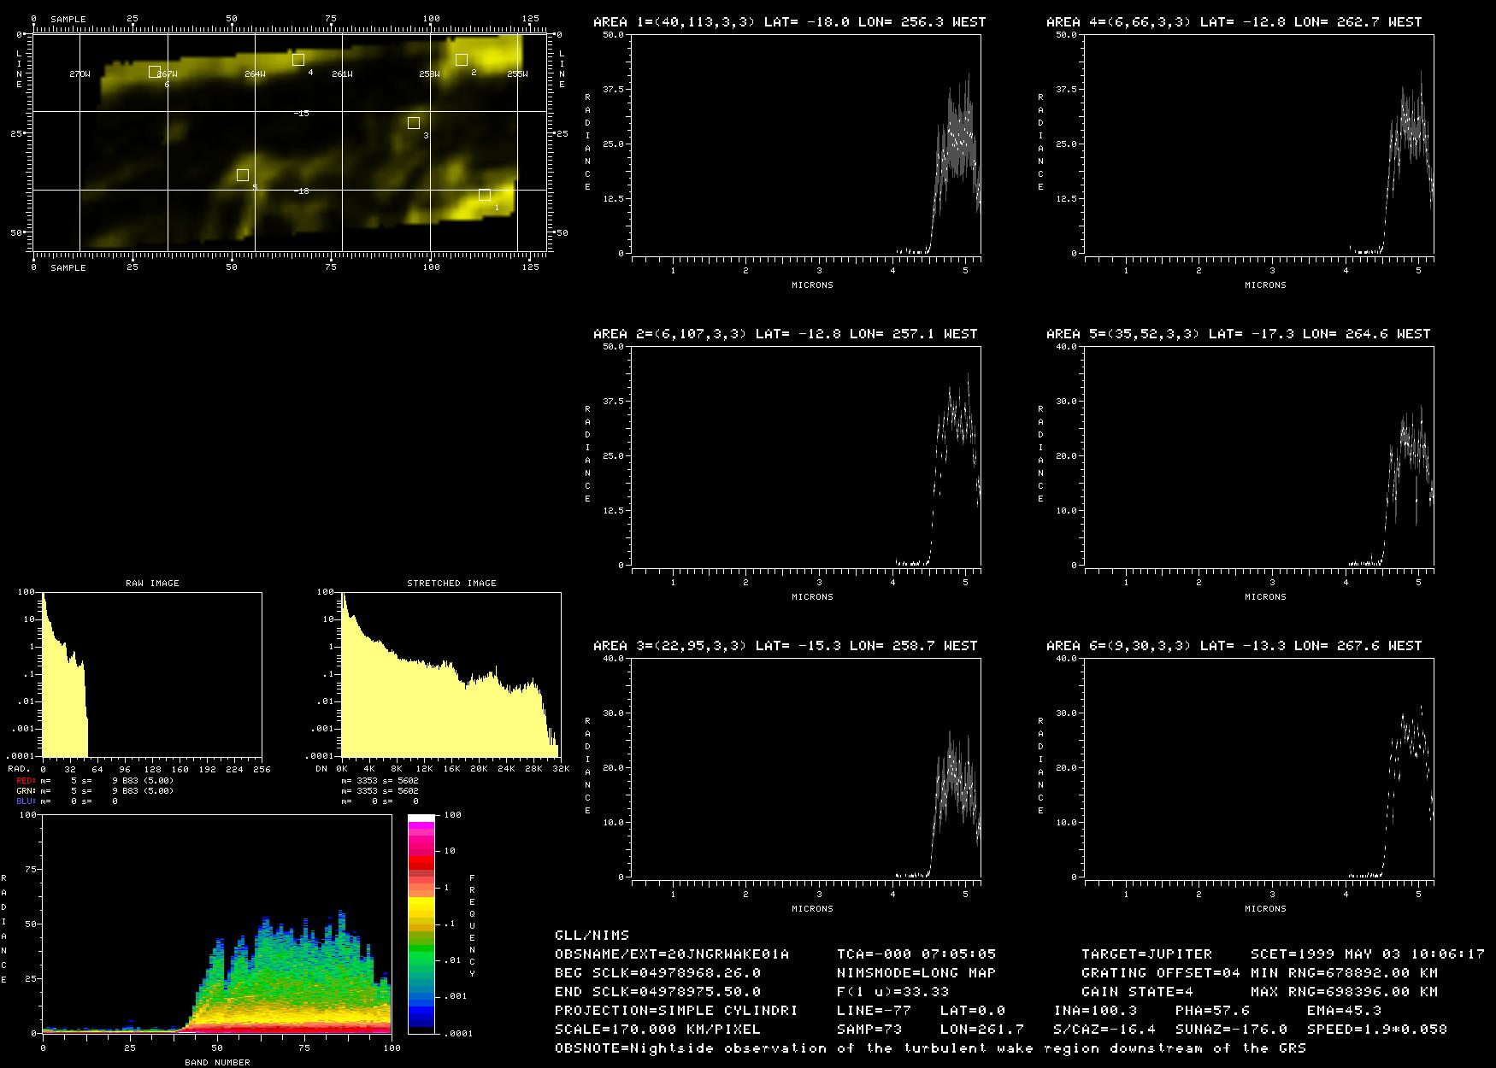Click the LINE=-77 value
1496x1068 pixels.
874,1010
